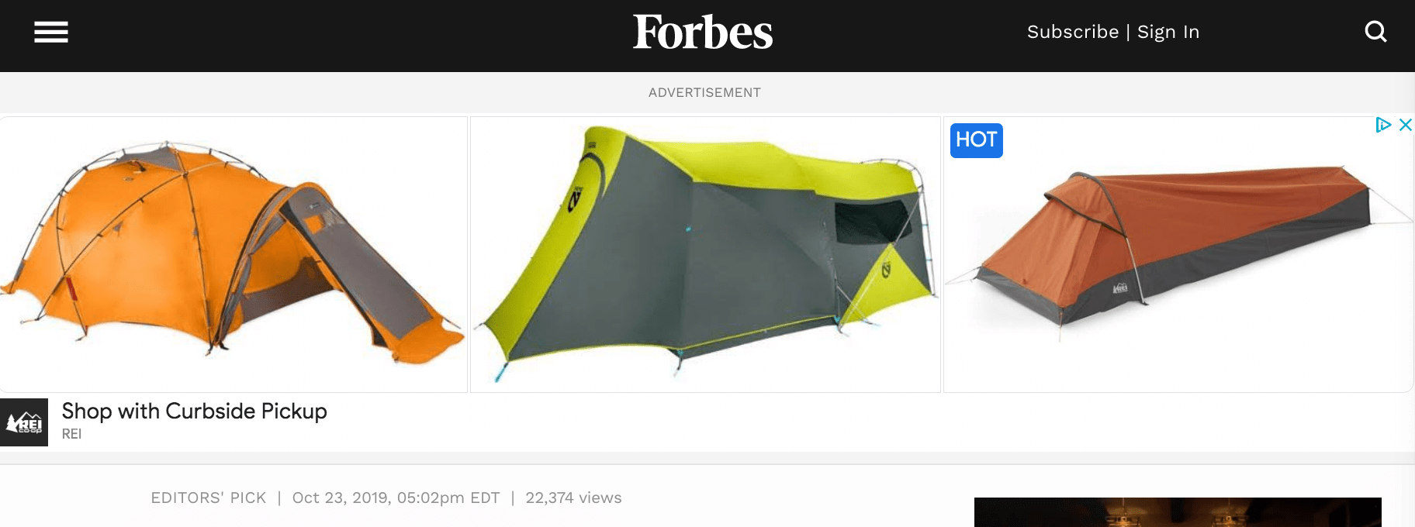The height and width of the screenshot is (527, 1415).
Task: Open the Subscribe link
Action: (1073, 32)
